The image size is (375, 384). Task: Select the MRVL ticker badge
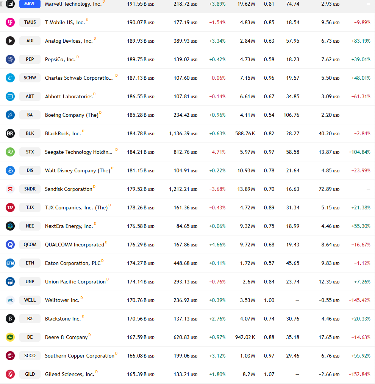30,4
